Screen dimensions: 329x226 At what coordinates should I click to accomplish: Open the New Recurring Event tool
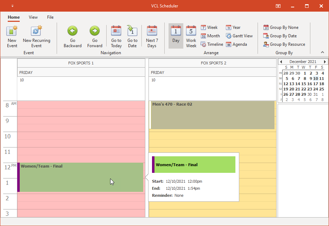(x=36, y=35)
